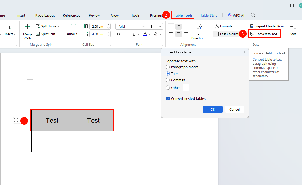Toggle Bold formatting
302x185 pixels.
[119, 34]
